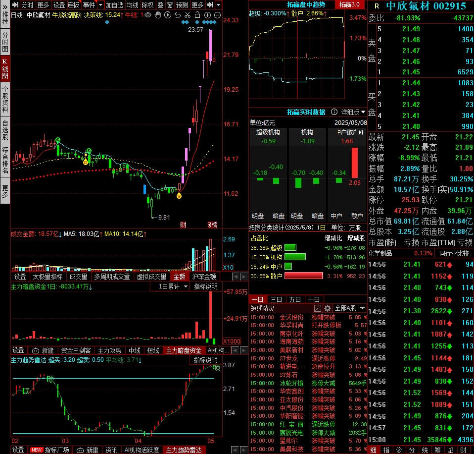Switch to the 筹 tab at bottom right

437,450
